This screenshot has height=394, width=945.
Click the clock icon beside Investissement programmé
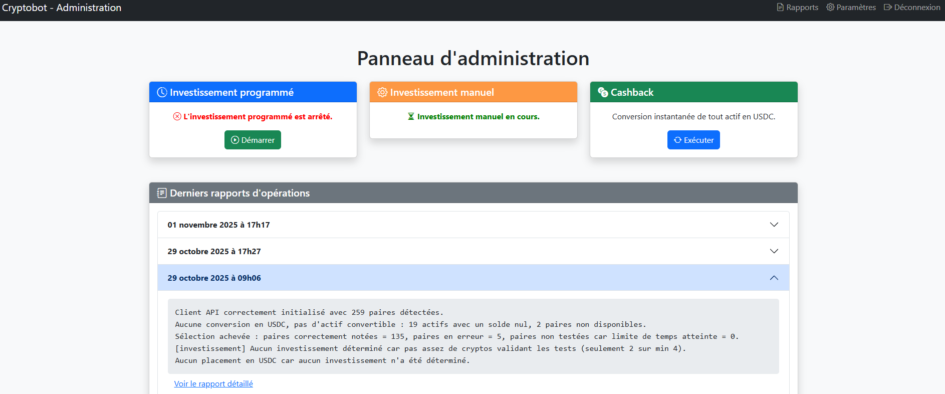click(x=162, y=92)
